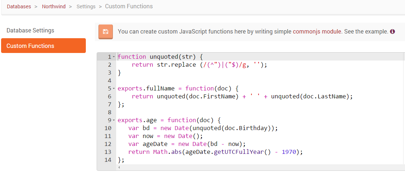The width and height of the screenshot is (405, 178).
Task: Open the commonjs module link
Action: pos(317,32)
